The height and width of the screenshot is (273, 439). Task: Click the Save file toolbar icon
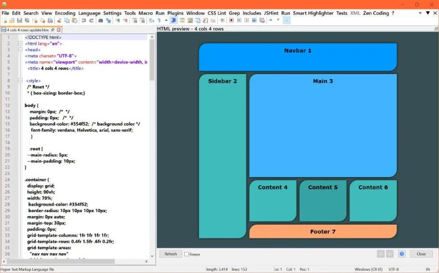point(19,20)
